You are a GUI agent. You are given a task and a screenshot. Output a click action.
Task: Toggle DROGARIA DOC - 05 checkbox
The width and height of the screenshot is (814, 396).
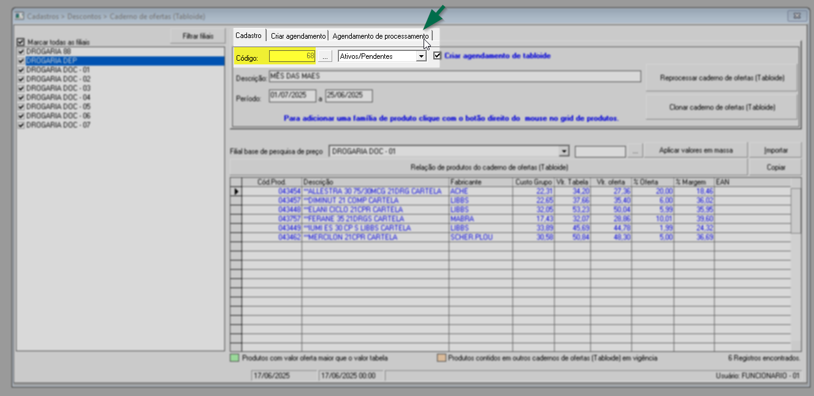tap(21, 107)
